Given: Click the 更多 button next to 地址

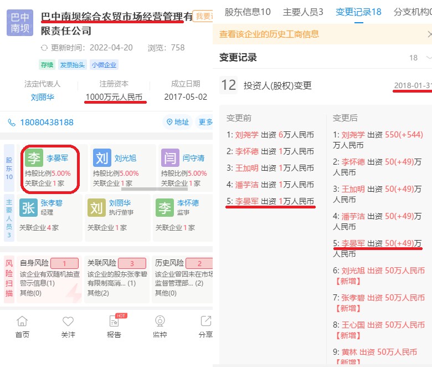Looking at the screenshot, I should coord(205,123).
